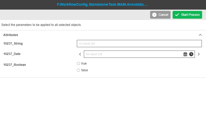206x127 pixels.
Task: Click the checkmark icon in Start Process
Action: pos(177,15)
